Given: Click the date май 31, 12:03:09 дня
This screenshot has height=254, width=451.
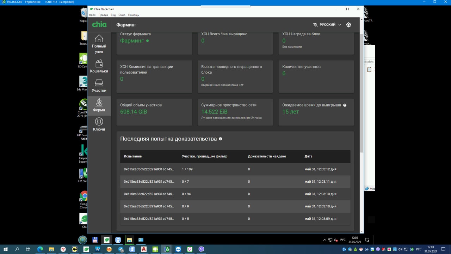Looking at the screenshot, I should pyautogui.click(x=320, y=219).
